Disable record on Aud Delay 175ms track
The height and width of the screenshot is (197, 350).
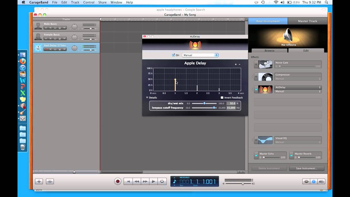46,49
